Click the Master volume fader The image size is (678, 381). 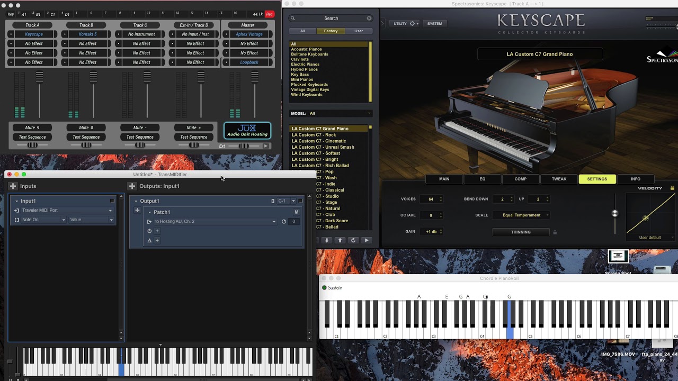point(255,77)
